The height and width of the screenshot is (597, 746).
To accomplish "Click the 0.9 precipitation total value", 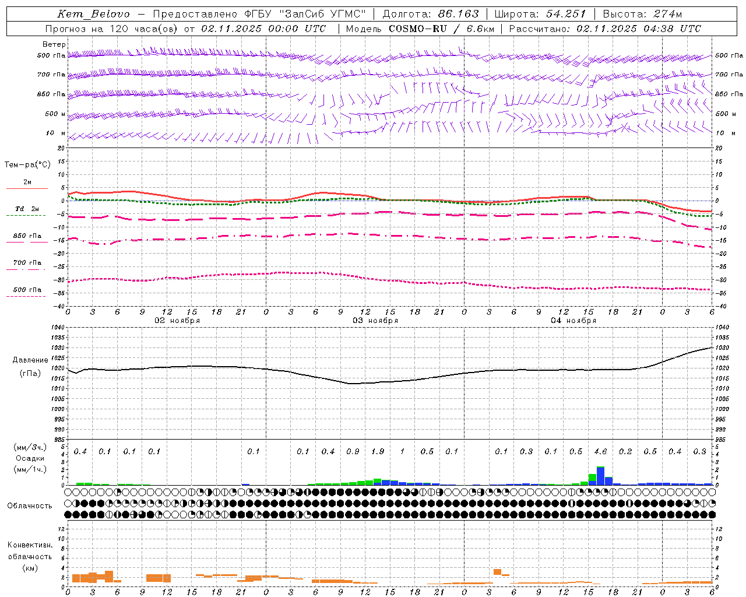I will [x=353, y=452].
